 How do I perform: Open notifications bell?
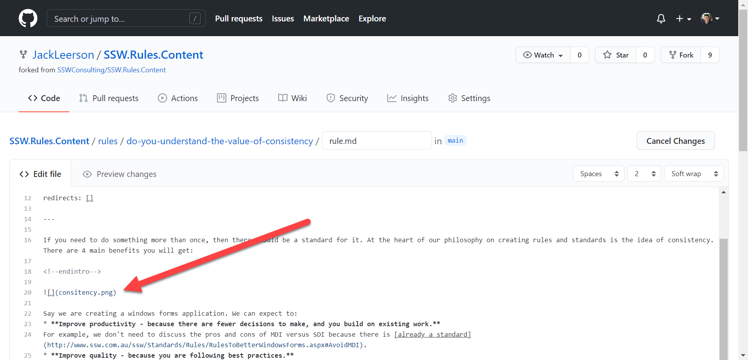point(661,19)
